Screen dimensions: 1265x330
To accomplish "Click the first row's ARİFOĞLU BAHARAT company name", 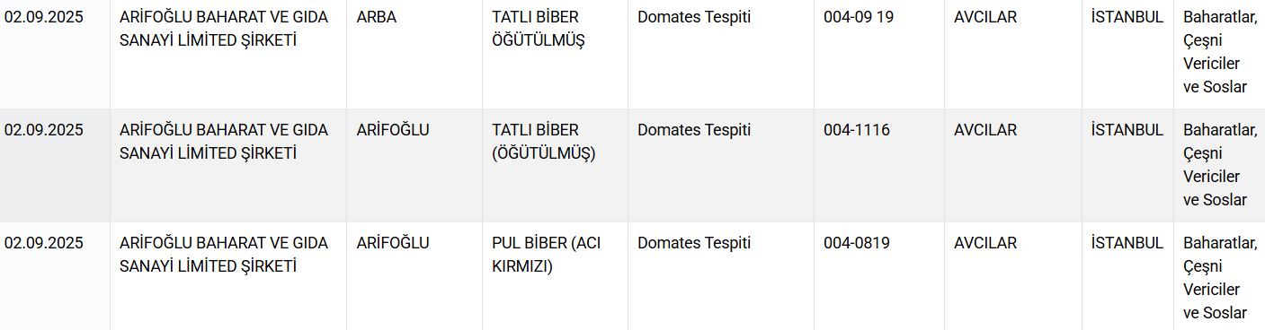I will click(x=224, y=29).
